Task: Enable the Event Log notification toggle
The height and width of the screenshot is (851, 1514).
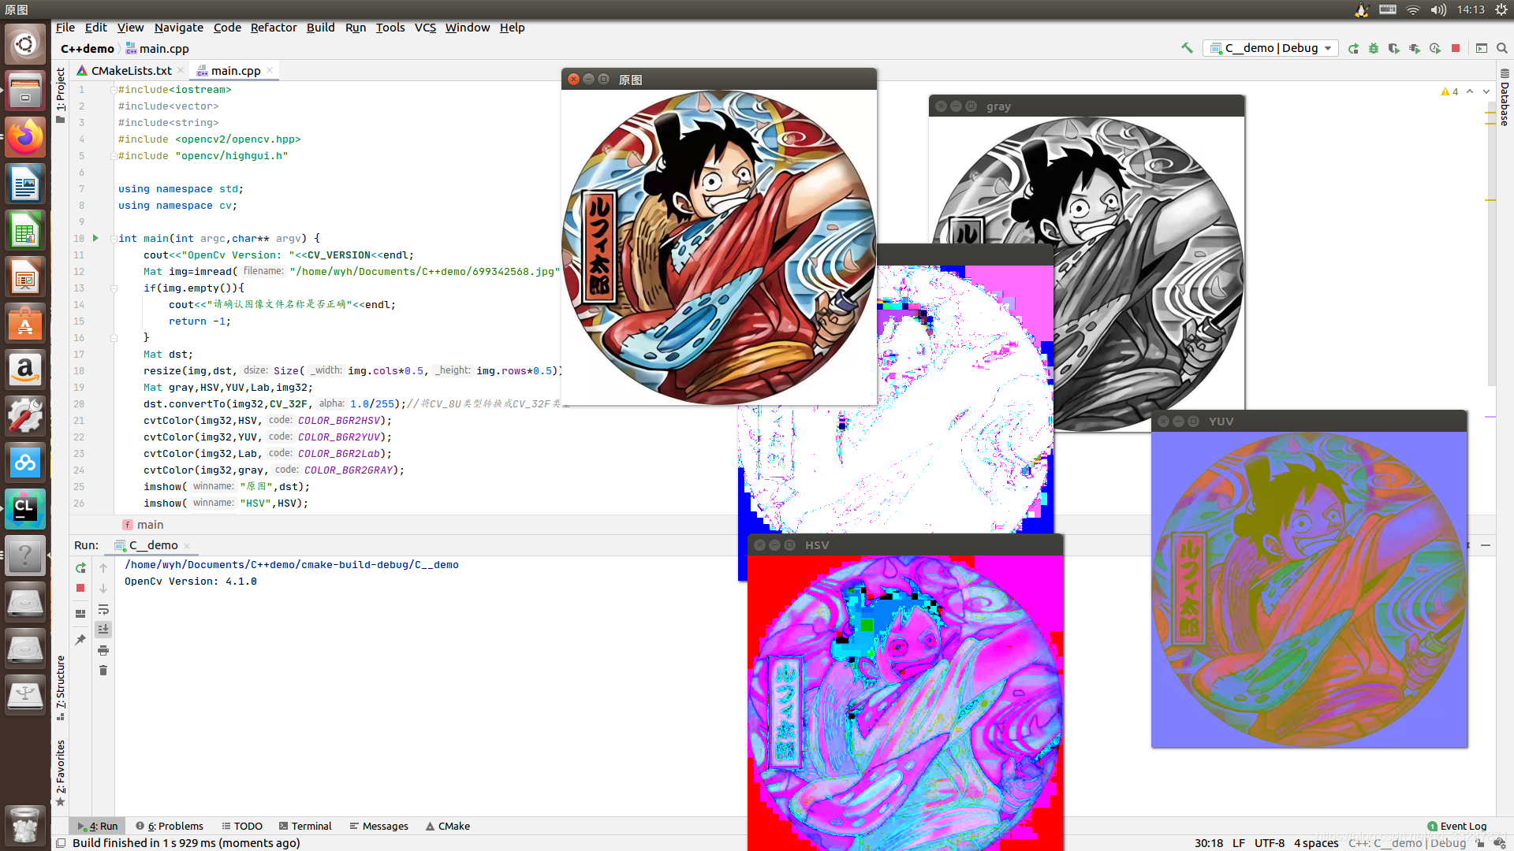Action: point(1435,826)
